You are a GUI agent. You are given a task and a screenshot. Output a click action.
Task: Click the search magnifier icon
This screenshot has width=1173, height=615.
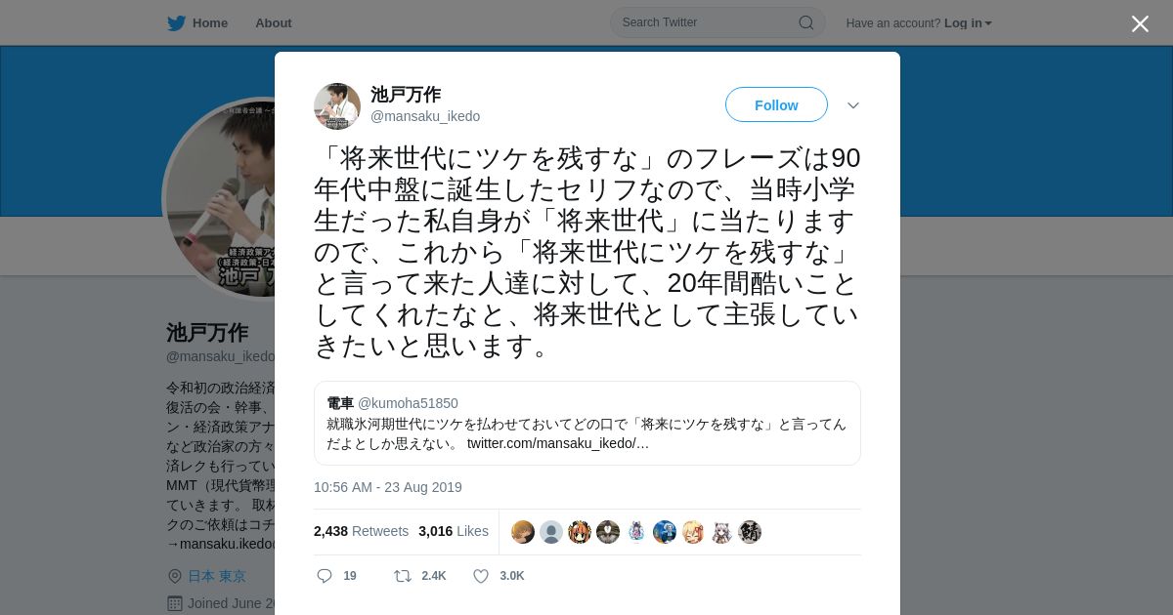pyautogui.click(x=806, y=22)
